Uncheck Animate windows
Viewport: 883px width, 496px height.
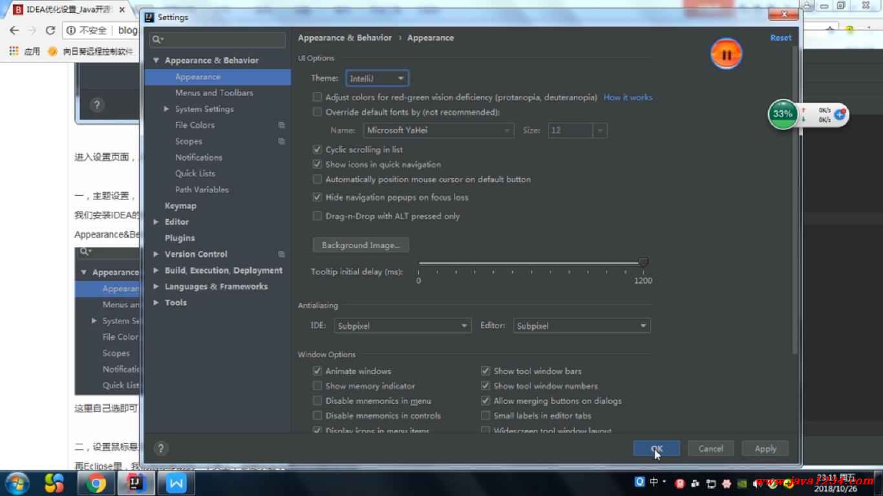click(317, 371)
